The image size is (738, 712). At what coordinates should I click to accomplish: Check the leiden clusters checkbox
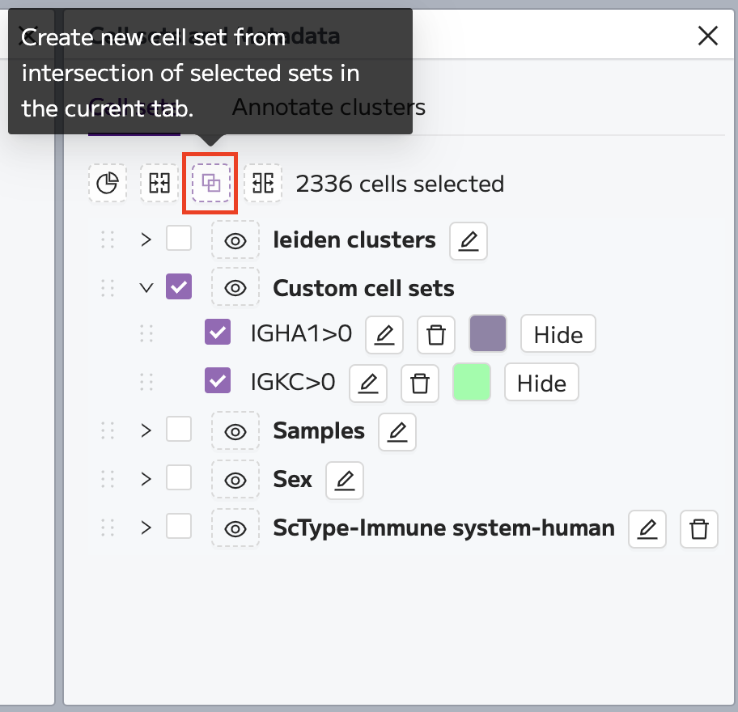(x=179, y=238)
